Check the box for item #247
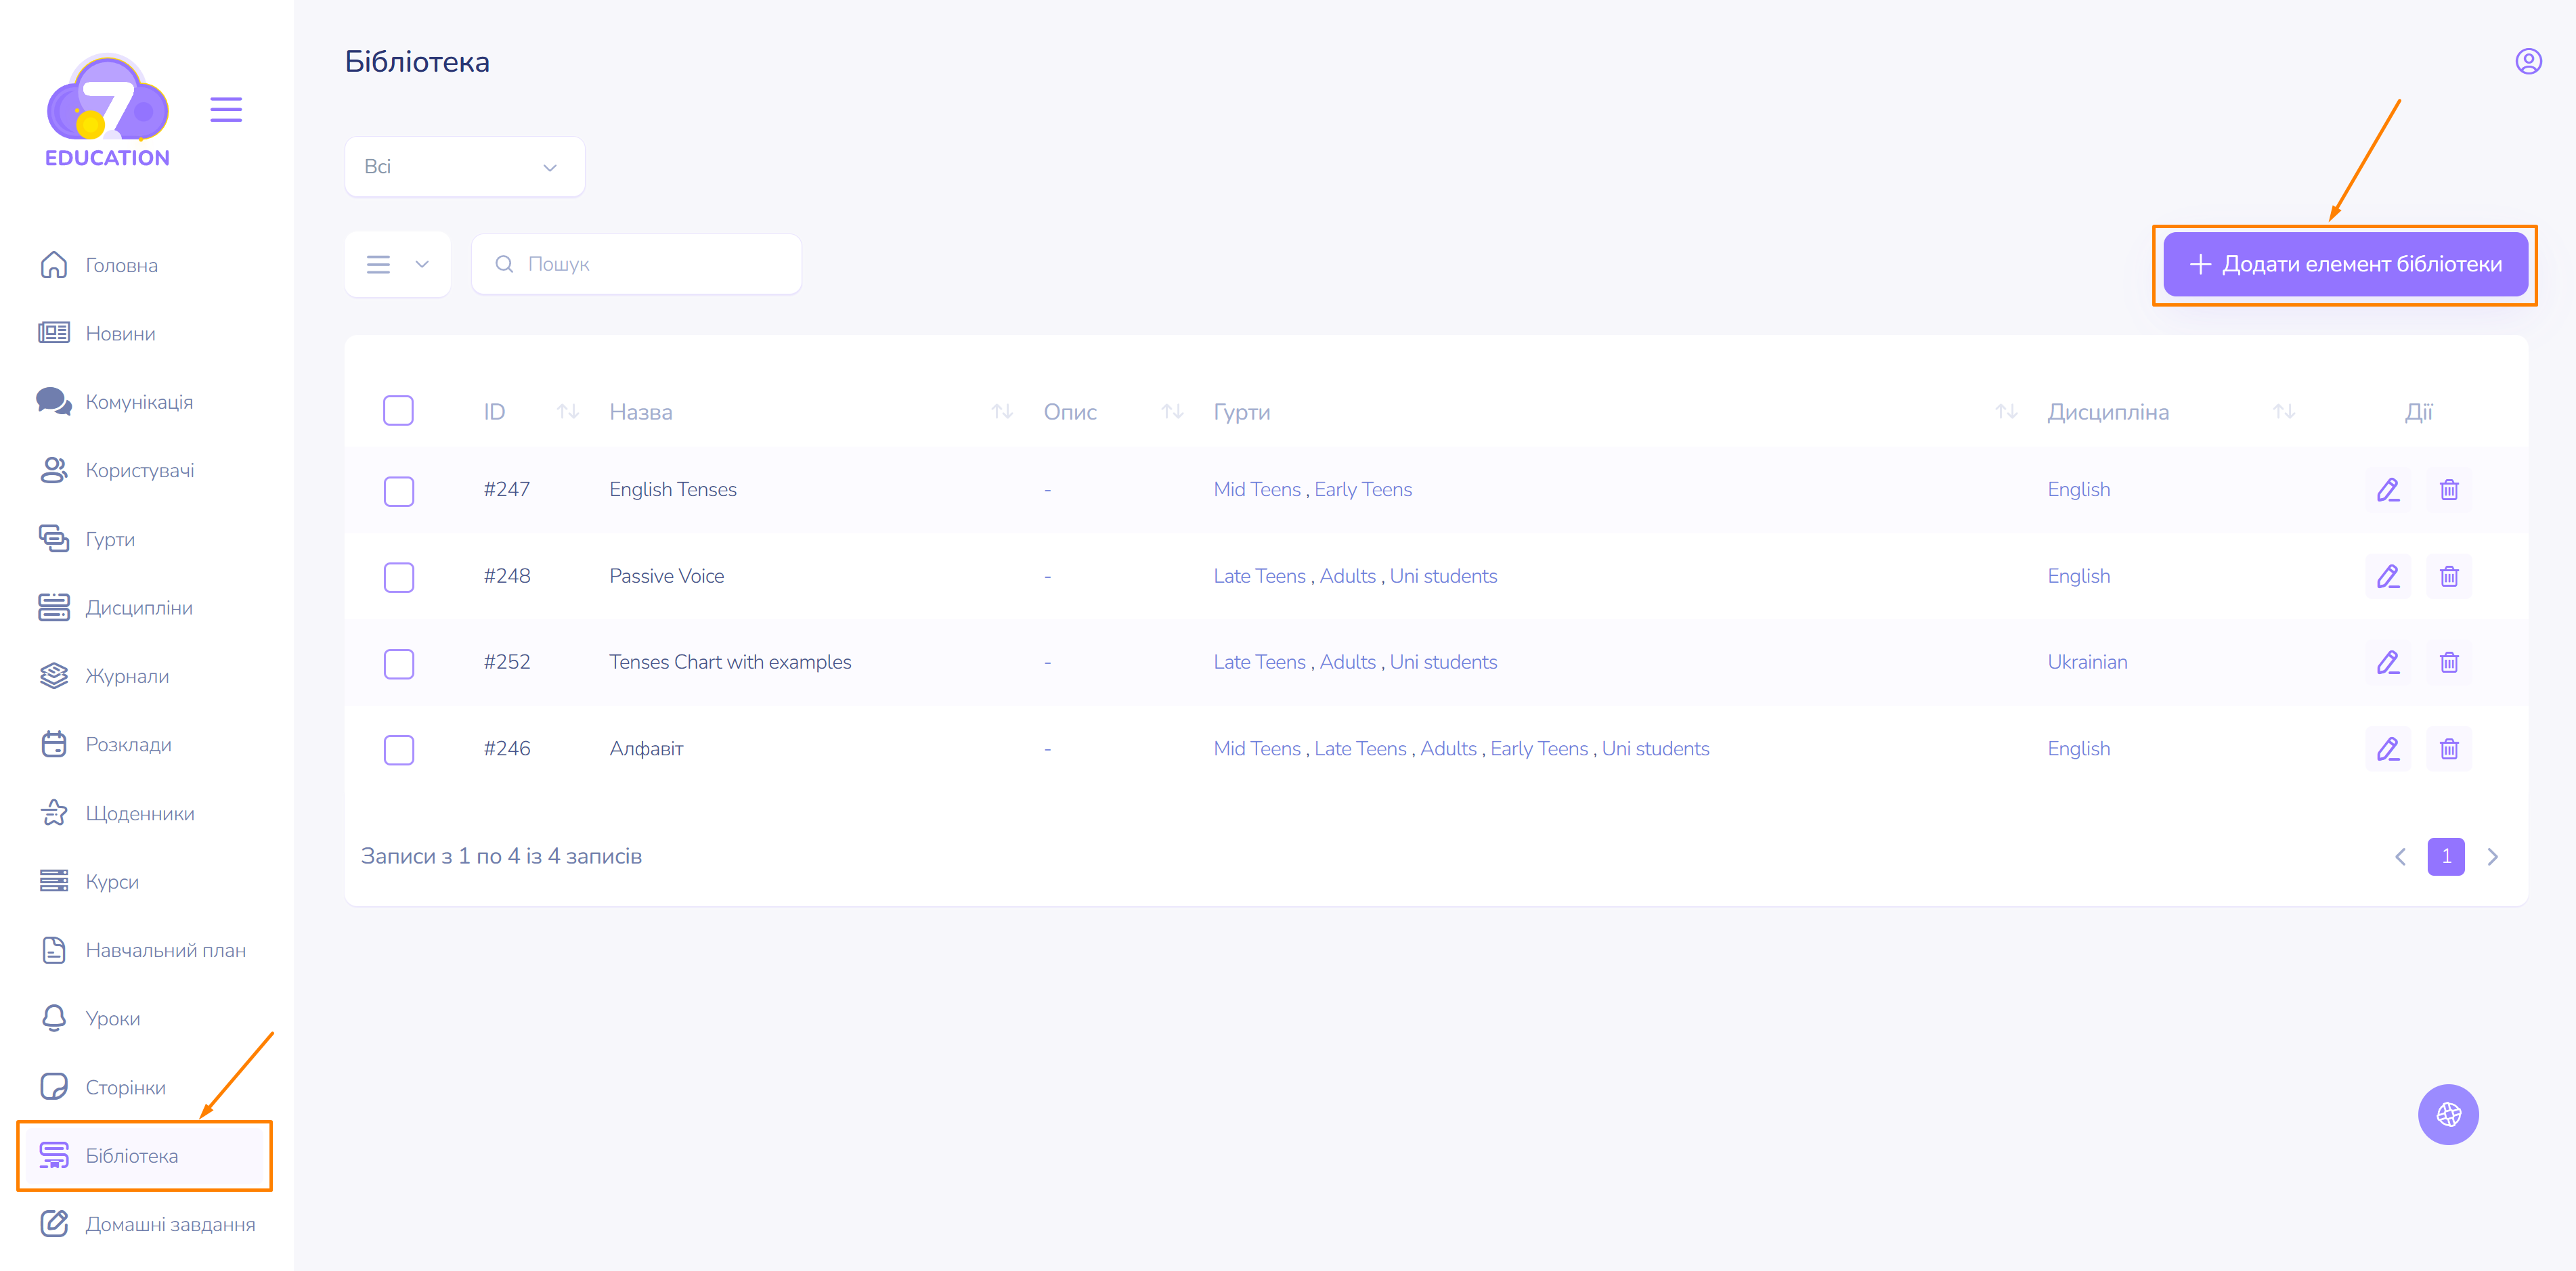Viewport: 2576px width, 1271px height. click(x=398, y=490)
